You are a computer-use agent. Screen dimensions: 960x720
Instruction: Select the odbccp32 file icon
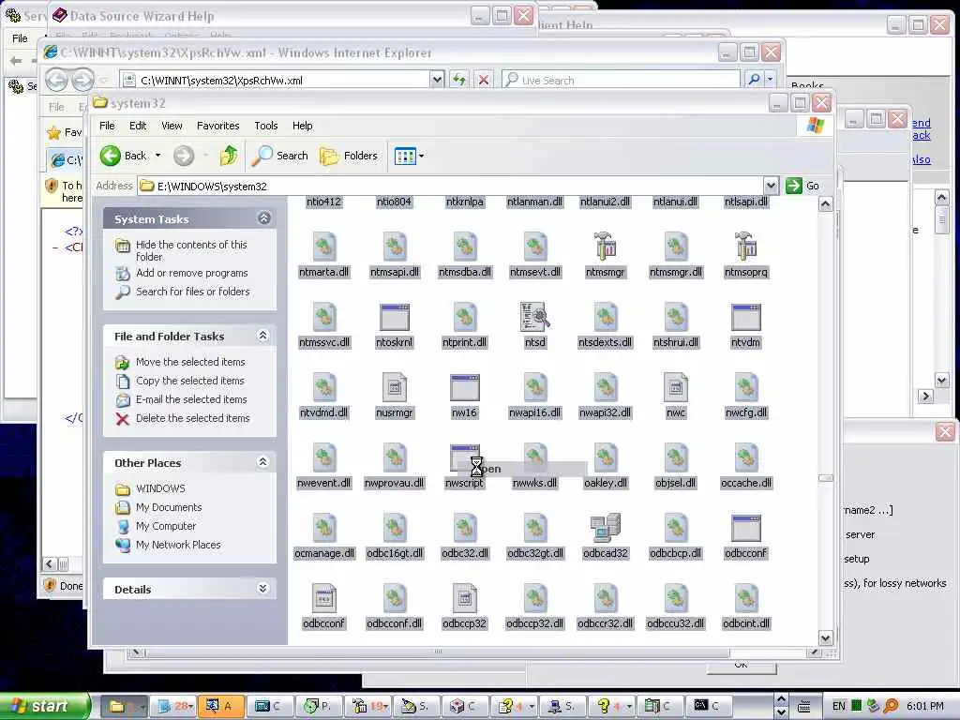click(464, 599)
